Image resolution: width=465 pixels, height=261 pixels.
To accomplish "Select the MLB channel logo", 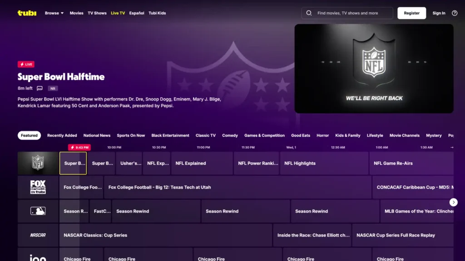I will 38,211.
